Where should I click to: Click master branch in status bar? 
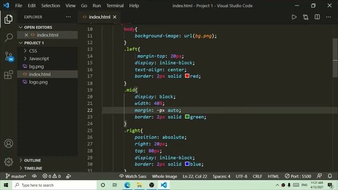(16, 176)
